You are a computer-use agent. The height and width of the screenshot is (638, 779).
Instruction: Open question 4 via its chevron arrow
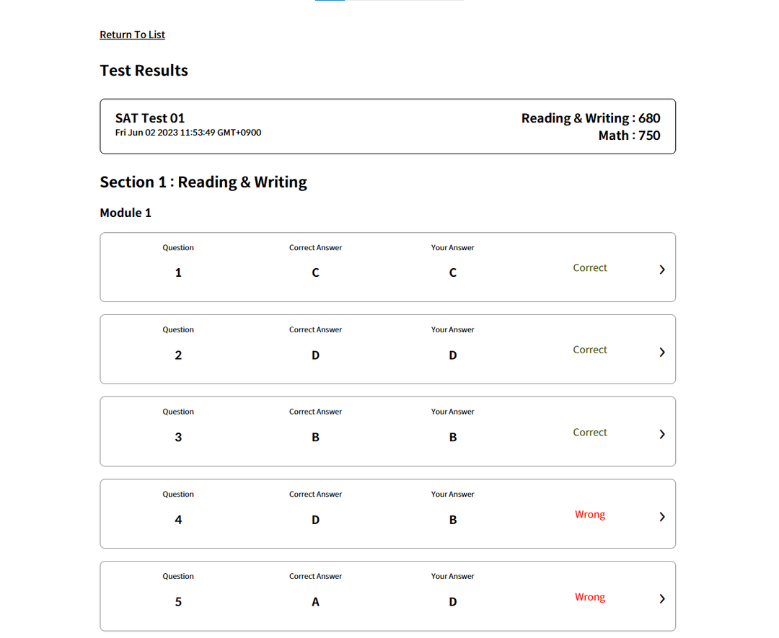click(661, 516)
